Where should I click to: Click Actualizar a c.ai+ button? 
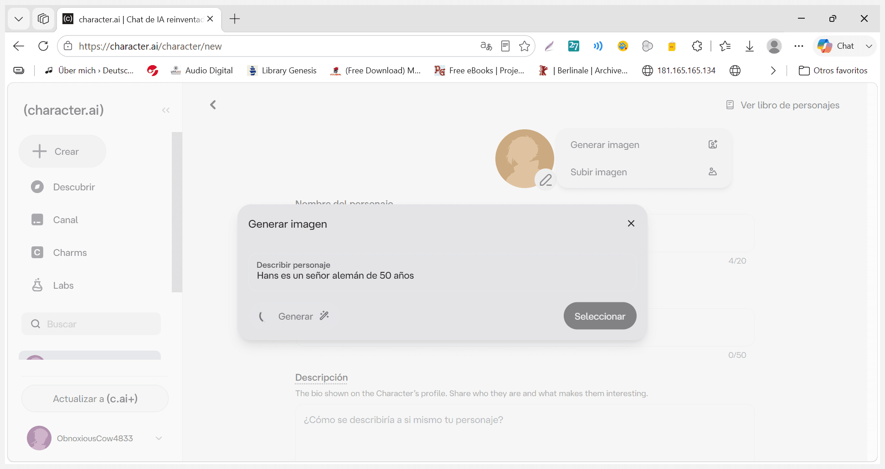[95, 398]
